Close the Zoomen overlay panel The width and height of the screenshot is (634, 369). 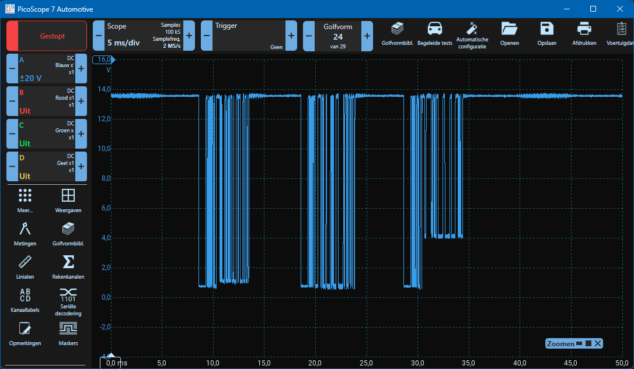[x=598, y=344]
